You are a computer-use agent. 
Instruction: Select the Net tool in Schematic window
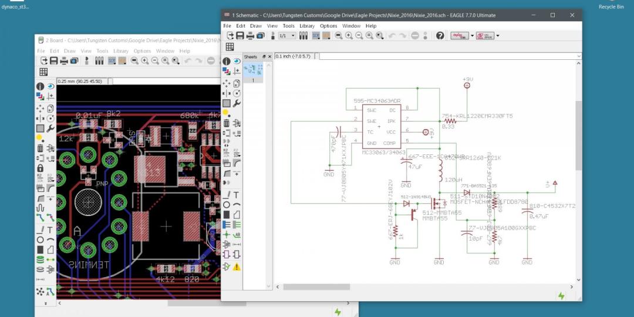(x=237, y=224)
